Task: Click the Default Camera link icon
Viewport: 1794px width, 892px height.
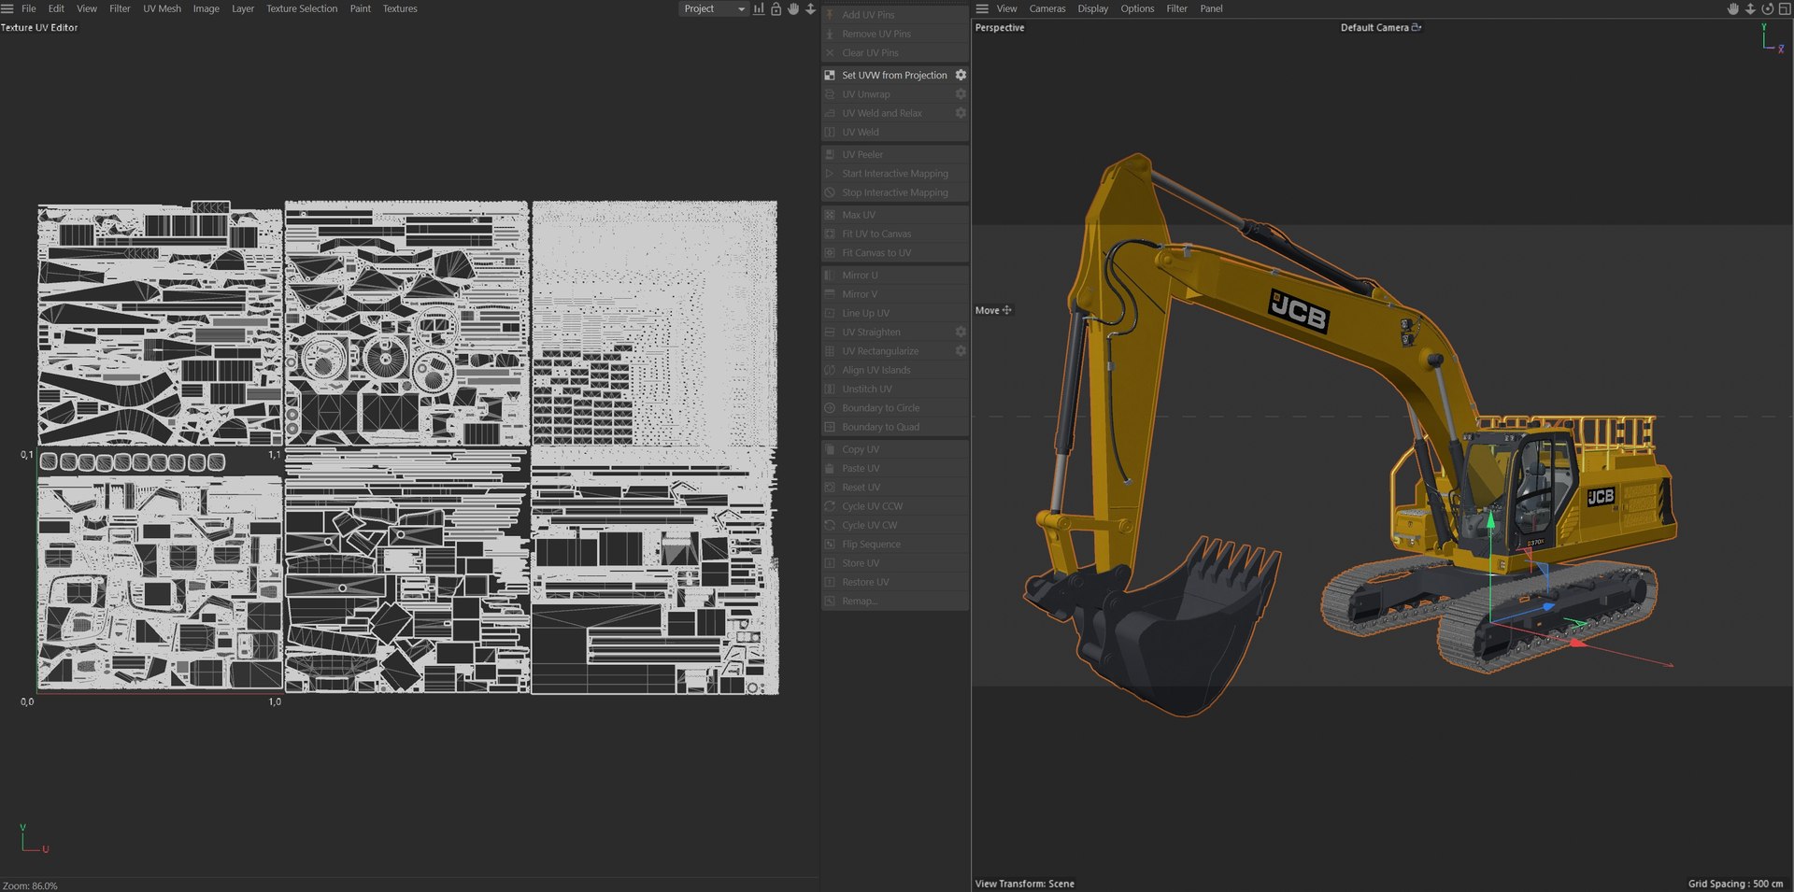Action: point(1417,27)
